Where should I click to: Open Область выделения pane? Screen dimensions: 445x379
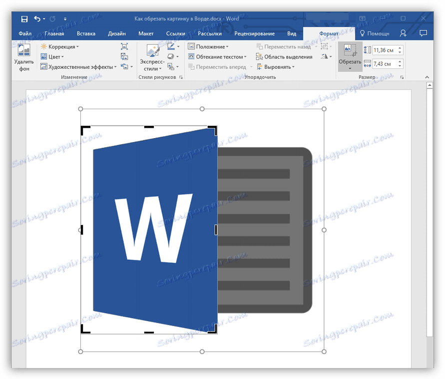pyautogui.click(x=284, y=57)
